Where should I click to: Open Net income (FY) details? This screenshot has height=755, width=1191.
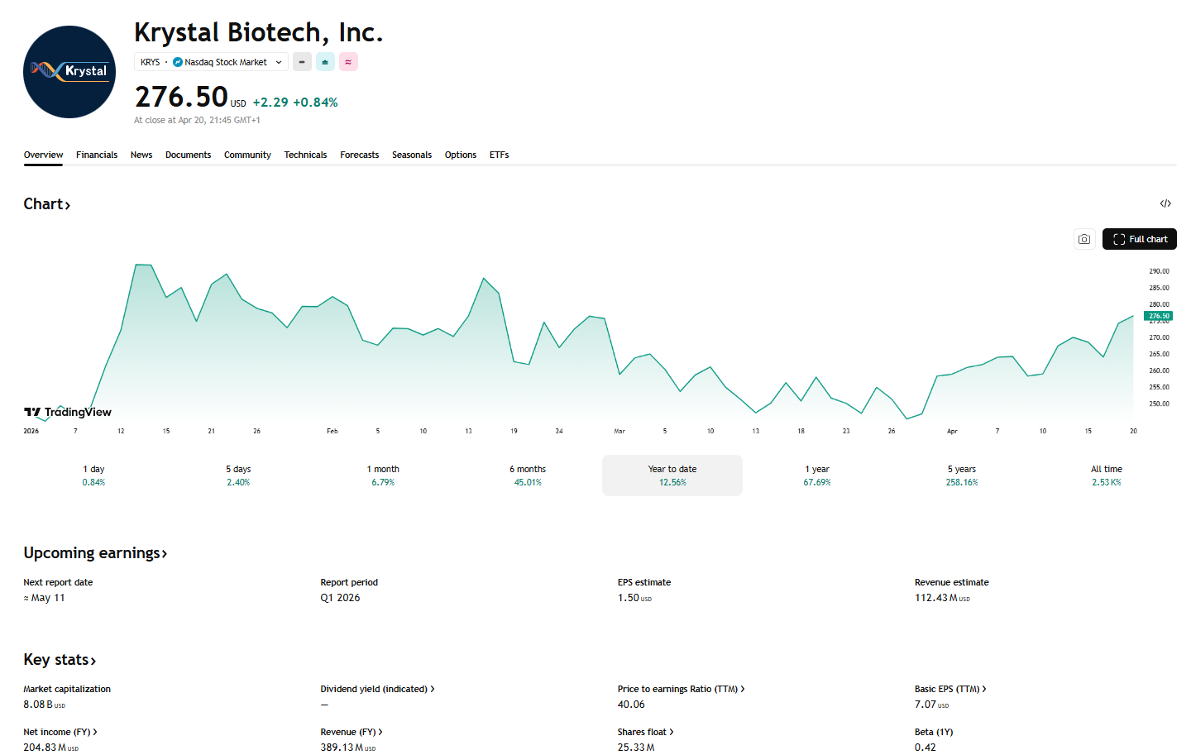[60, 732]
